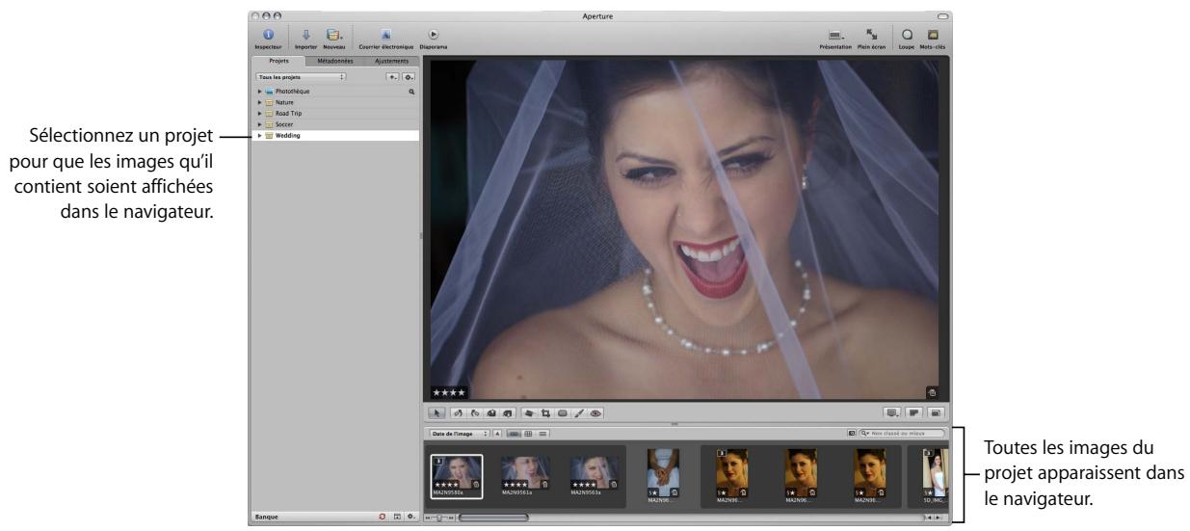Click the vault panel icon in Banque bar
Screen dimensions: 1190x531
tap(397, 517)
